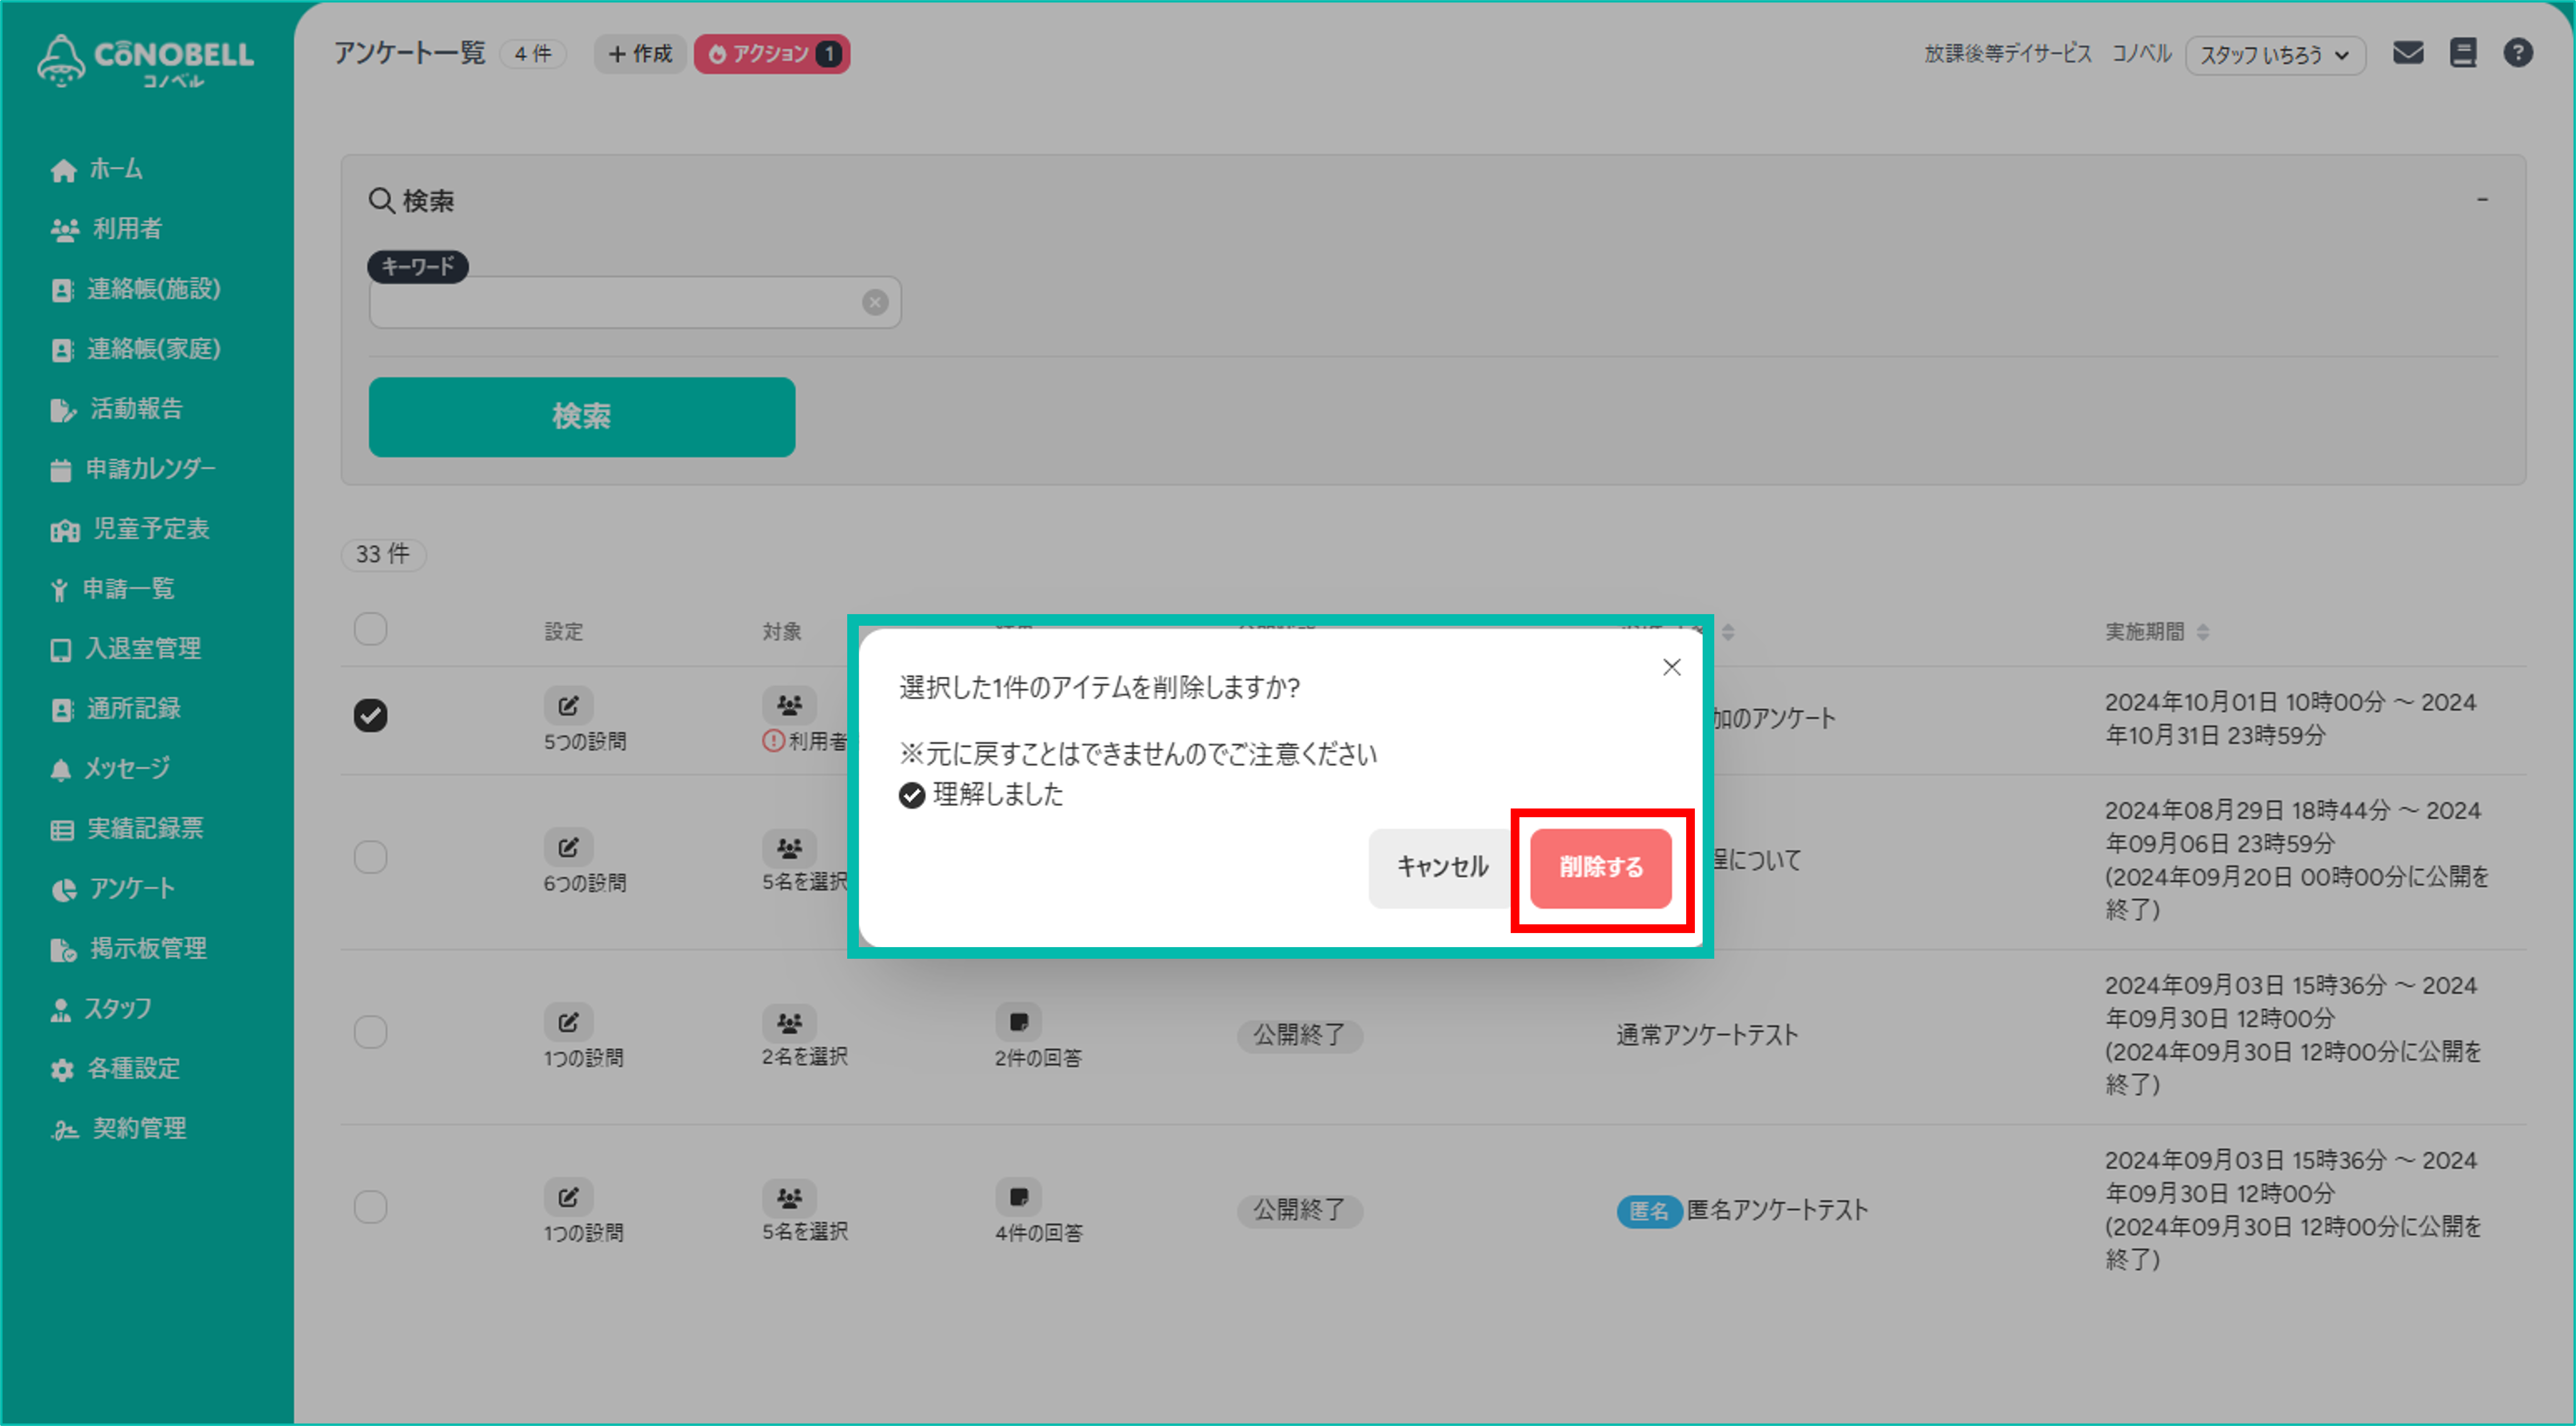Click the 通常アンケートテスト title
This screenshot has height=1426, width=2576.
pos(1708,1036)
